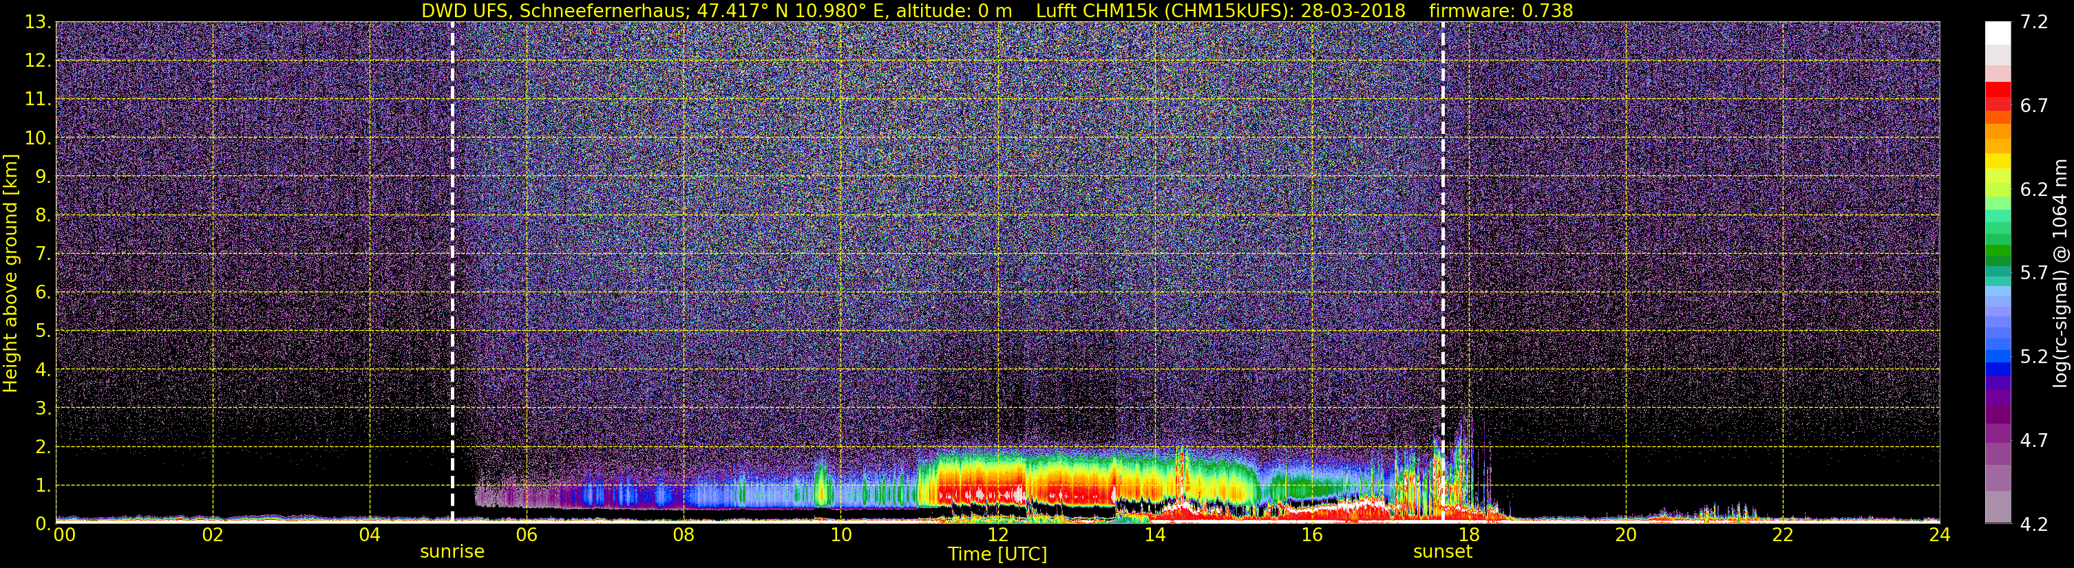Click the time axis tick label "06"
2074x568 pixels.
tap(527, 535)
